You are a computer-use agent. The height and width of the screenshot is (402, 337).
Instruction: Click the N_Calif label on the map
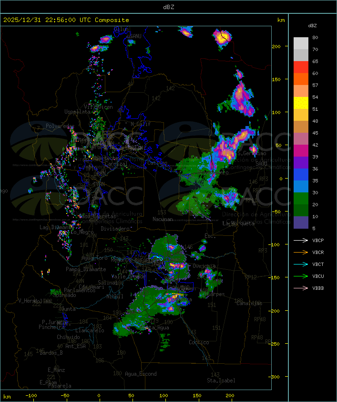point(141,124)
